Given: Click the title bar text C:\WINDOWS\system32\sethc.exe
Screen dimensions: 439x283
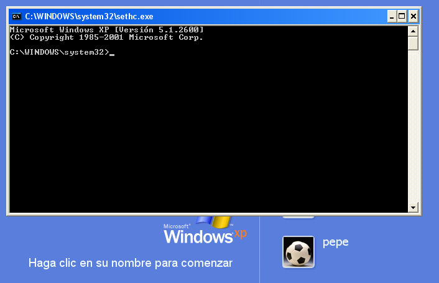Looking at the screenshot, I should (x=89, y=17).
